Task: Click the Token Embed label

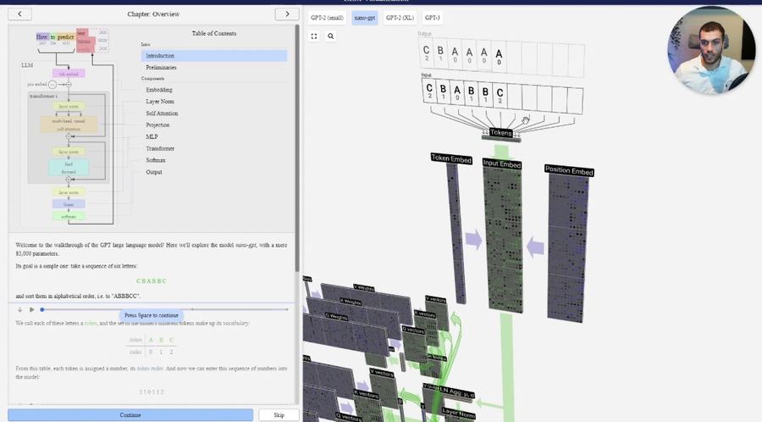Action: point(451,158)
